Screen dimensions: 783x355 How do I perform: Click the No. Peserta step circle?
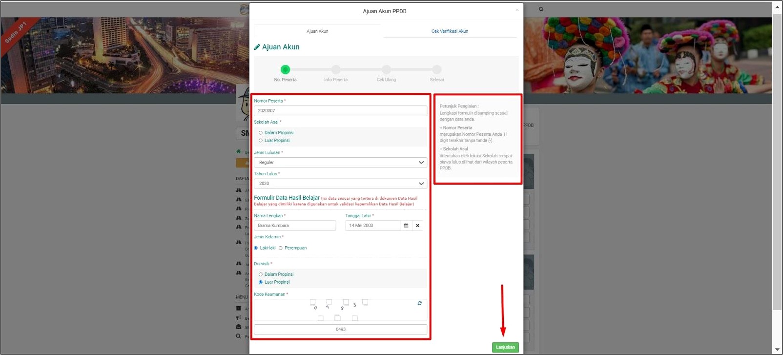286,69
